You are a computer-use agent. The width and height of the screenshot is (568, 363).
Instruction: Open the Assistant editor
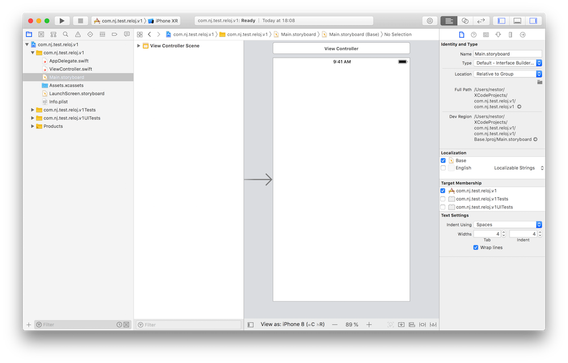(x=465, y=21)
